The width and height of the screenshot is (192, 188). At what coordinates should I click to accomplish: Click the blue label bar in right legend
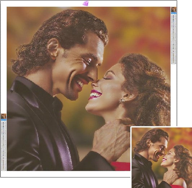[x=174, y=13]
